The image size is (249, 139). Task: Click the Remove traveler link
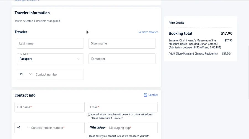point(148,32)
